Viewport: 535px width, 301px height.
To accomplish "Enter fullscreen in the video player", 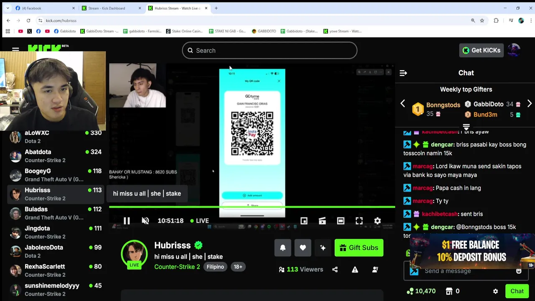I will click(x=359, y=221).
